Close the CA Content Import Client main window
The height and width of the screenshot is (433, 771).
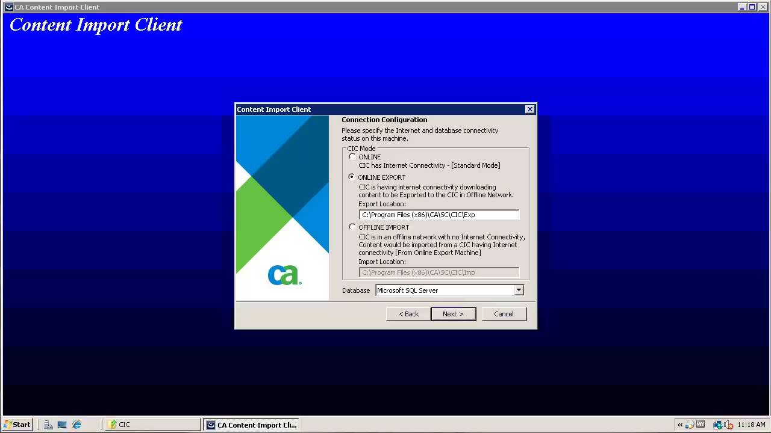coord(763,7)
